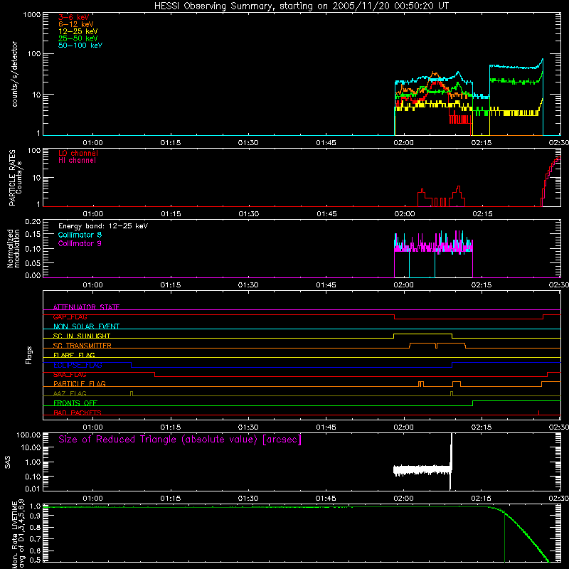This screenshot has width=569, height=569.
Task: Select the GAP_FLAG label
Action: [x=70, y=317]
